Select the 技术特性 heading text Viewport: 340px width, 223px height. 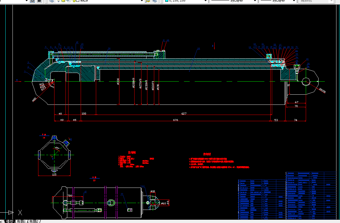(x=132, y=152)
